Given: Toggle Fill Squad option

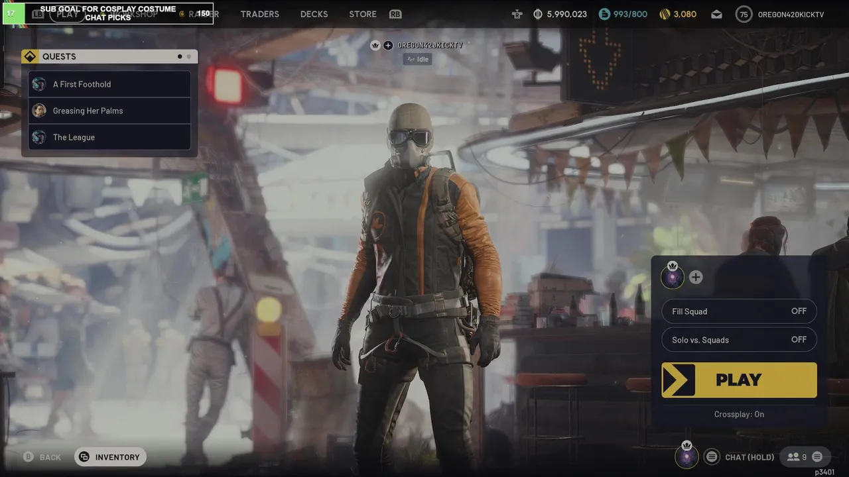Looking at the screenshot, I should pos(739,311).
